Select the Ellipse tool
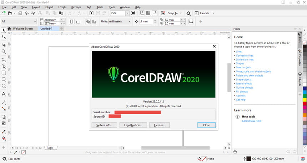The image size is (307, 163). click(4, 79)
